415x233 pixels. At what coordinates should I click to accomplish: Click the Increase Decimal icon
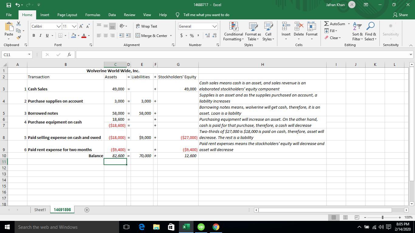[x=208, y=36]
